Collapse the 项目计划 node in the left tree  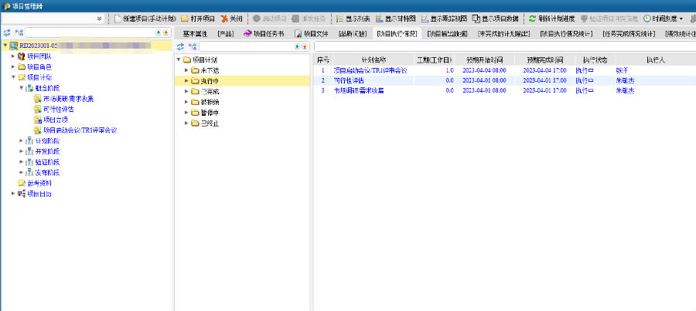(x=13, y=77)
